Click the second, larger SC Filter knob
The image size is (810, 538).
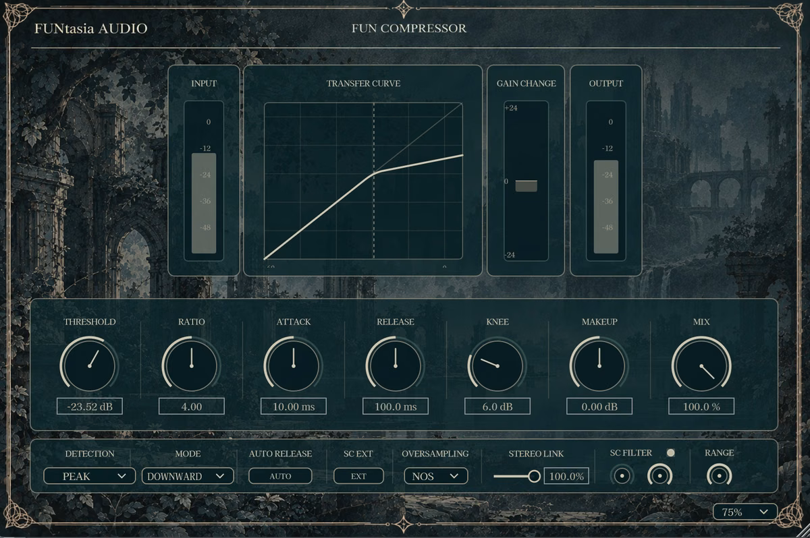coord(659,476)
